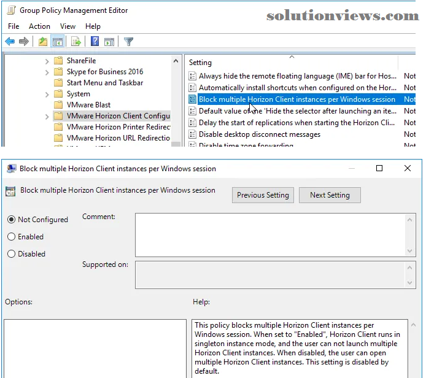Image resolution: width=426 pixels, height=378 pixels.
Task: Toggle the Show/Hide Action Pane icon
Action: [x=109, y=42]
